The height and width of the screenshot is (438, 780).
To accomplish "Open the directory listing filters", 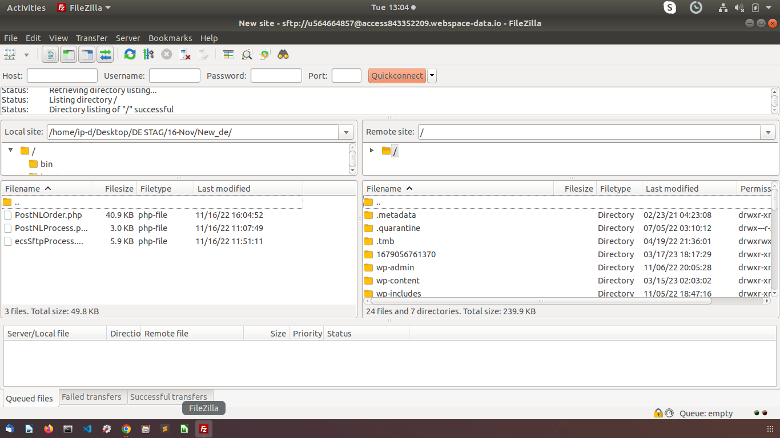I will [x=228, y=55].
